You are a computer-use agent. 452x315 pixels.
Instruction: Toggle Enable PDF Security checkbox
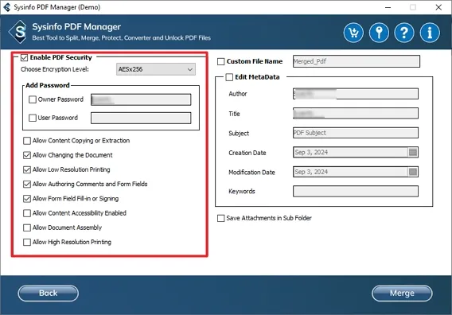click(24, 57)
